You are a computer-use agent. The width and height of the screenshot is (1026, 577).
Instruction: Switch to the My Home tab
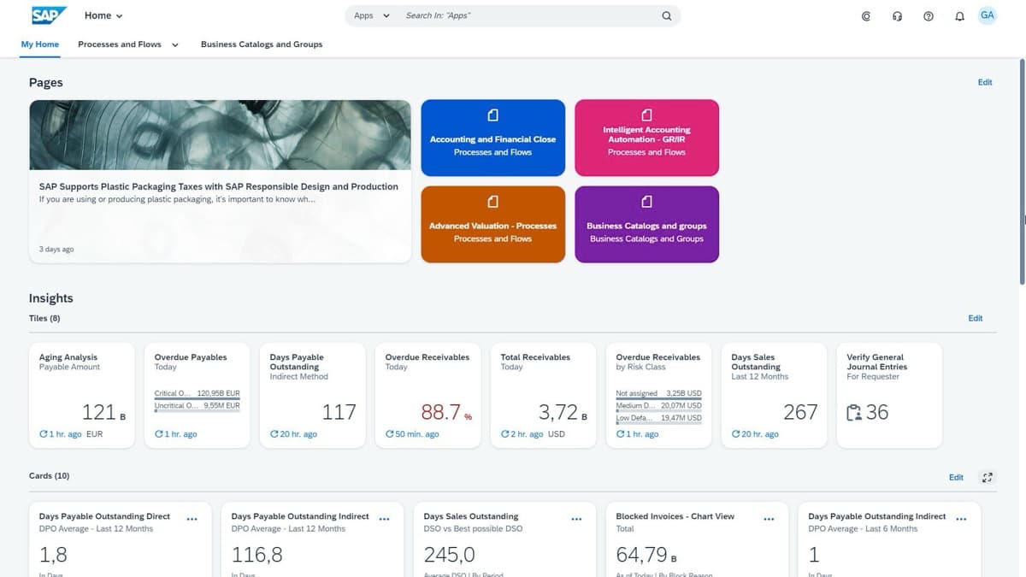pyautogui.click(x=39, y=44)
